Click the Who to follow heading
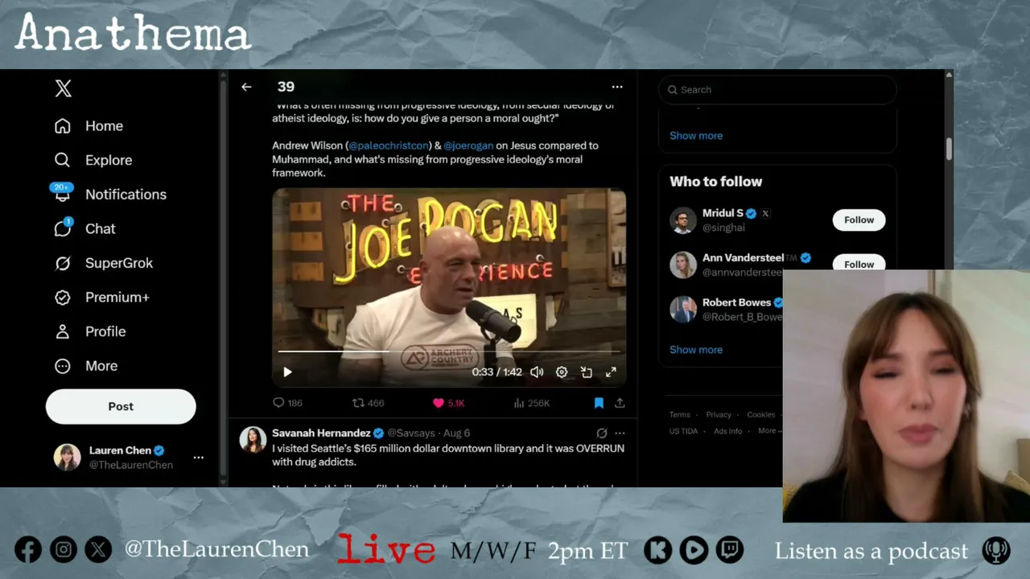 pos(716,182)
